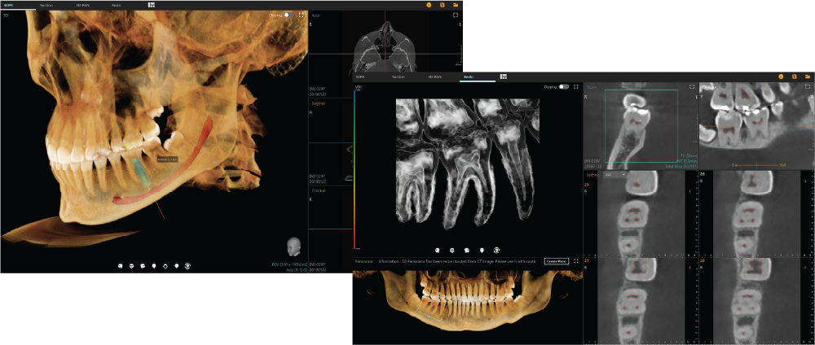Screen dimensions: 815x345
Task: Click the orange info icon in top bar
Action: (429, 5)
